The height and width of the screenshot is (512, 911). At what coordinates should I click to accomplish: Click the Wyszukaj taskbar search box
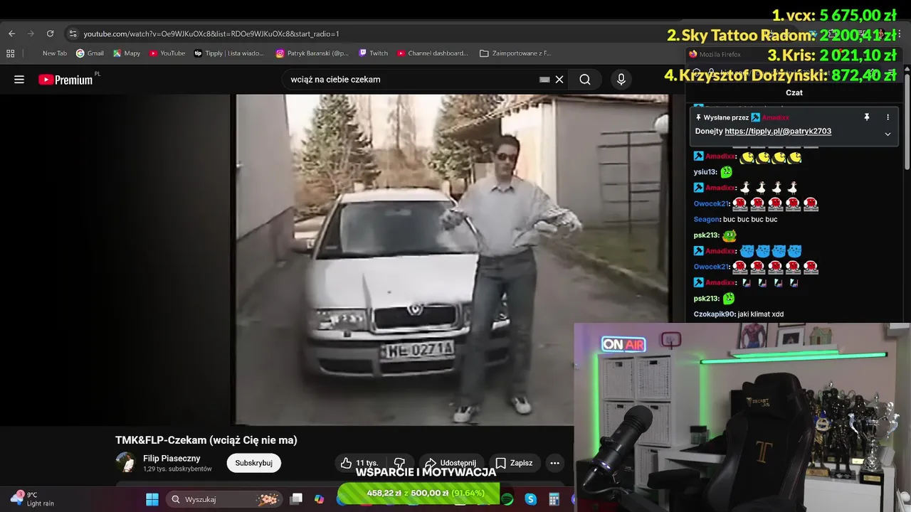pos(223,499)
